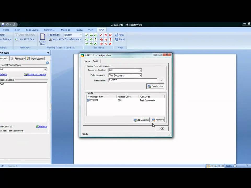Click the 100% zoom level in status bar
The image size is (251, 188).
(229, 166)
